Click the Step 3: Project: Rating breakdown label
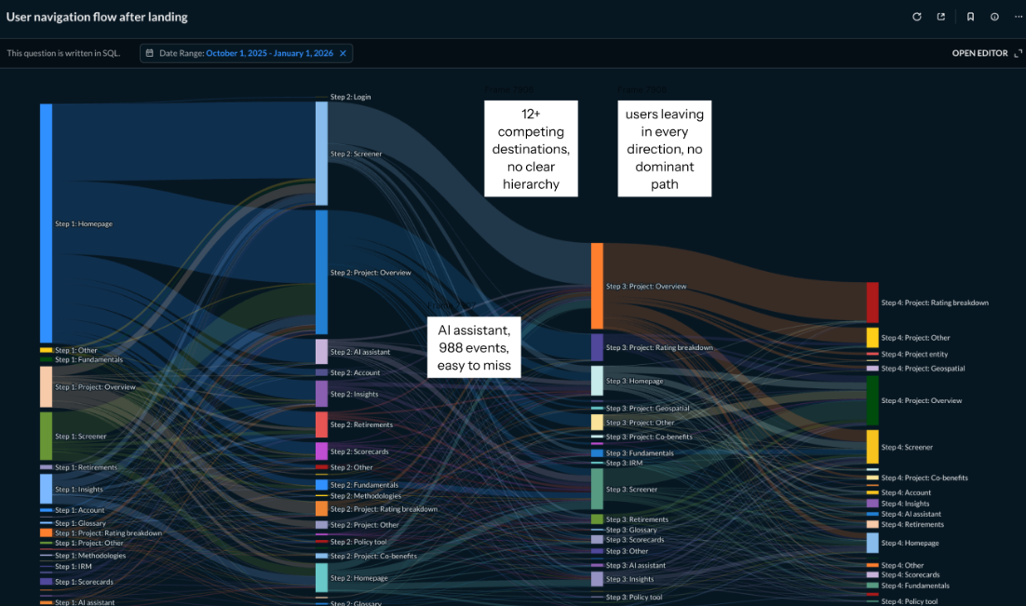This screenshot has width=1026, height=606. [x=659, y=347]
